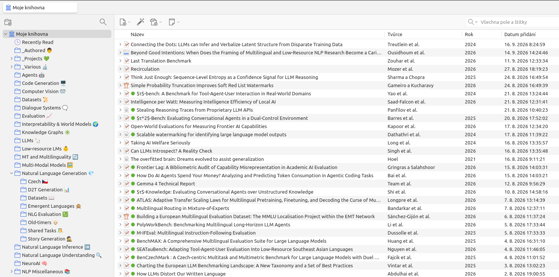Click the creator cell 'Treutlein et al.'
The width and height of the screenshot is (559, 277).
(403, 44)
